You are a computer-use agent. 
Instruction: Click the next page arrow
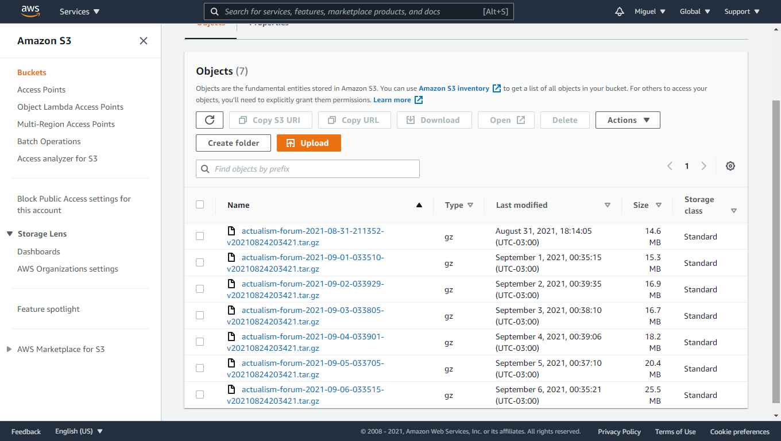pos(703,166)
